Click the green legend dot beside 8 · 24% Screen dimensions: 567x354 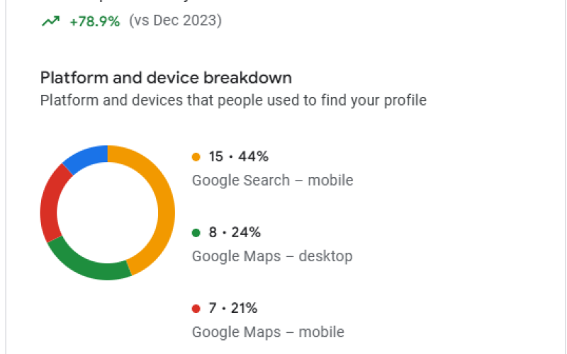[196, 233]
